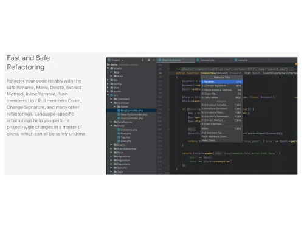304x228 pixels.
Task: Choose Introduce Field option
Action: 222,112
